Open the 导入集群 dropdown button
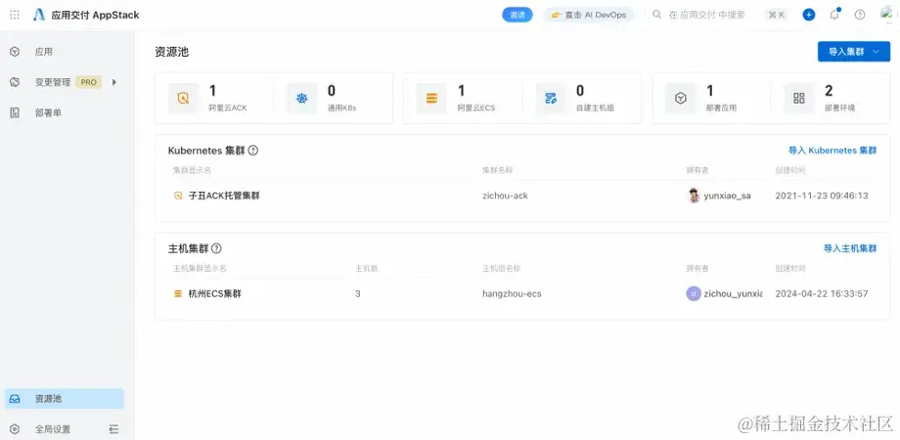This screenshot has width=900, height=440. click(x=853, y=52)
